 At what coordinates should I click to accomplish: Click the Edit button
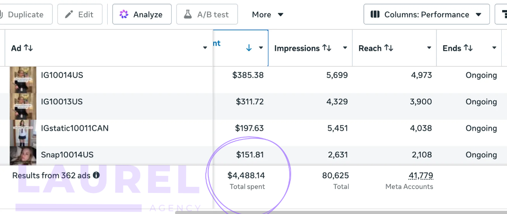(80, 14)
